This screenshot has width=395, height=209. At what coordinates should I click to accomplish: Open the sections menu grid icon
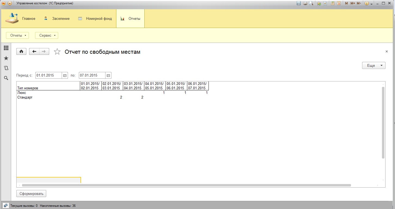point(6,48)
